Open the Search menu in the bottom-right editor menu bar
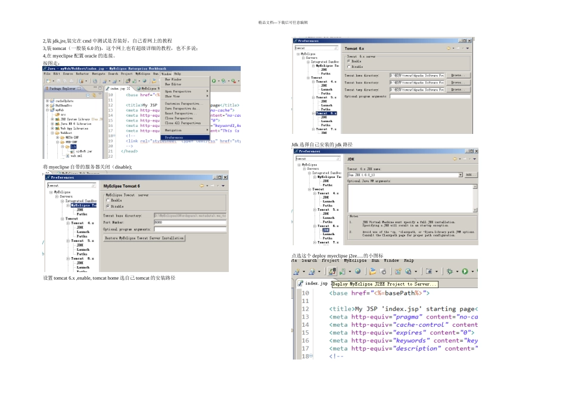The height and width of the screenshot is (400, 566). pos(309,260)
